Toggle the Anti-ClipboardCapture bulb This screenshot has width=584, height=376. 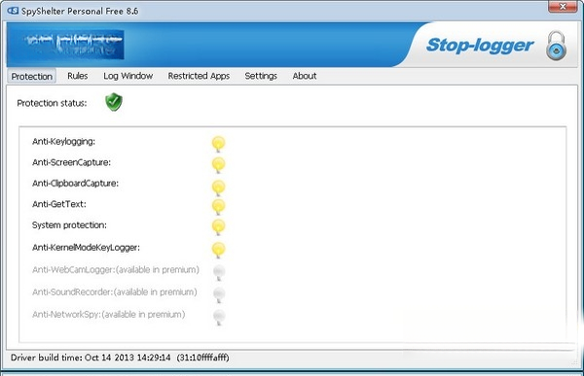click(x=219, y=188)
